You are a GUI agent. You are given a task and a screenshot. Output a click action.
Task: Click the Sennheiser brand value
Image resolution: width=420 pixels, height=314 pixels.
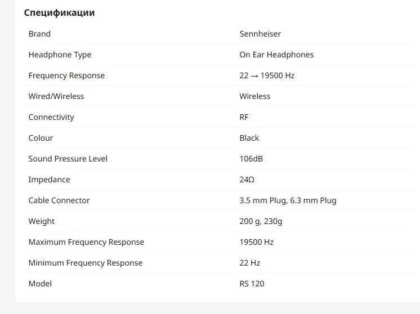click(x=260, y=34)
